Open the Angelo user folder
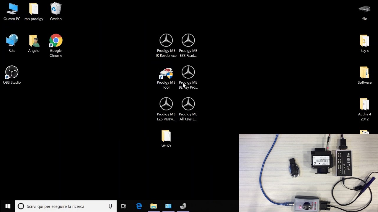Image resolution: width=378 pixels, height=212 pixels. (x=34, y=44)
